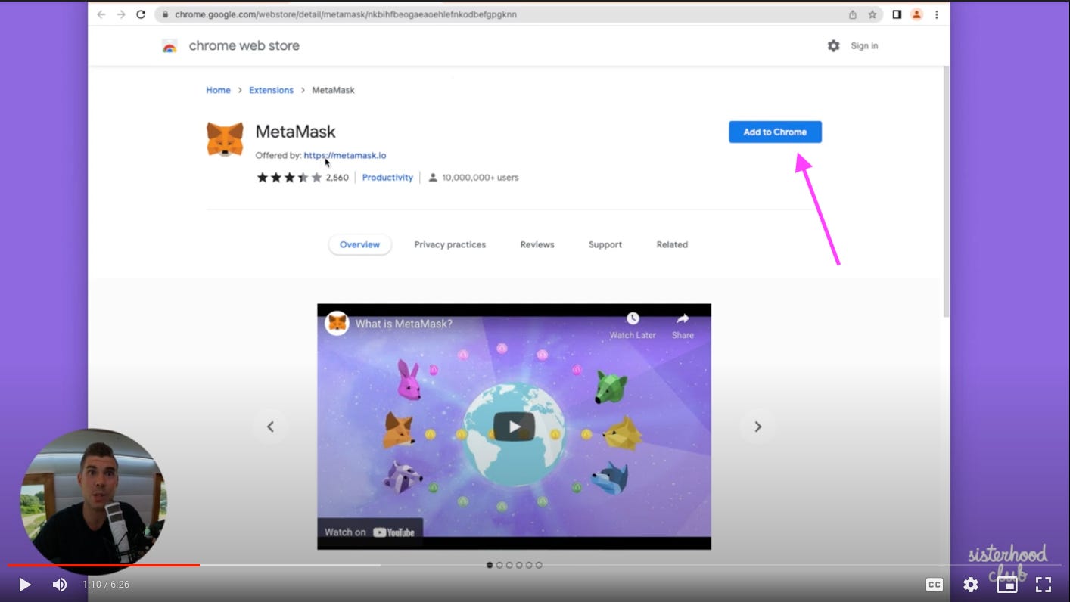Viewport: 1070px width, 602px height.
Task: Click the chrome web store rainbow logo
Action: point(170,46)
